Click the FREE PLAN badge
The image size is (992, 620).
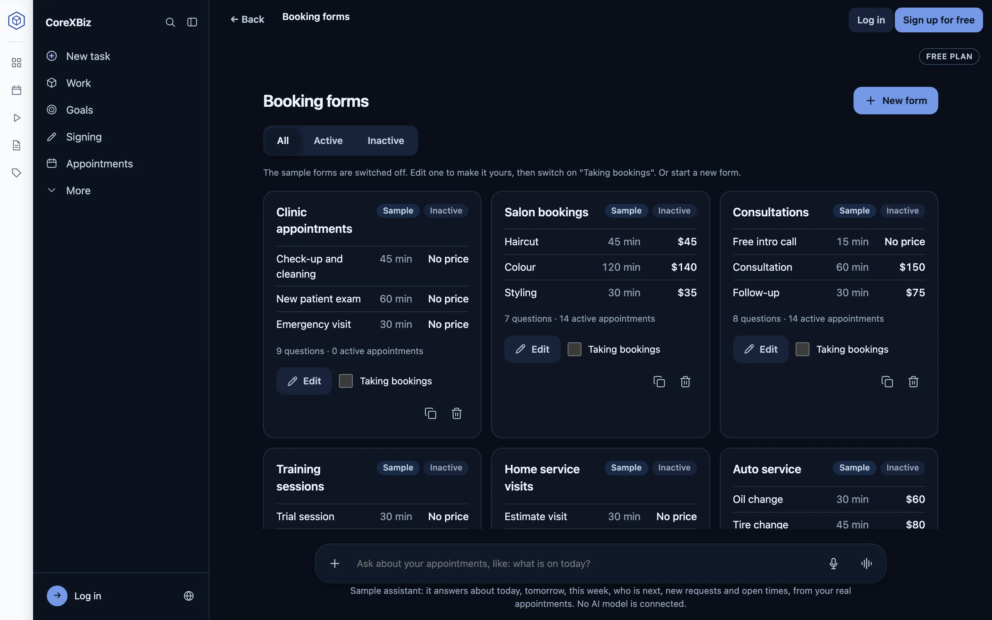(x=949, y=56)
